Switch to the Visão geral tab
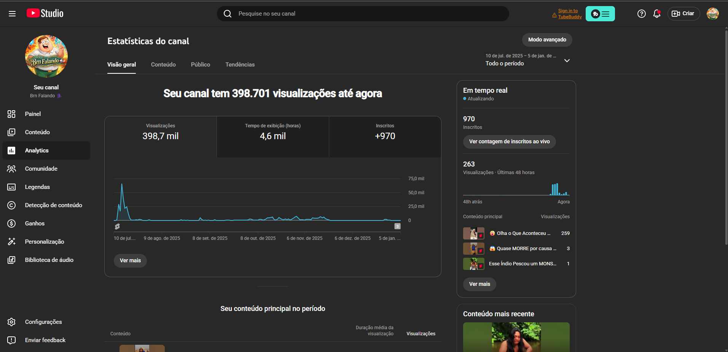 pyautogui.click(x=121, y=65)
